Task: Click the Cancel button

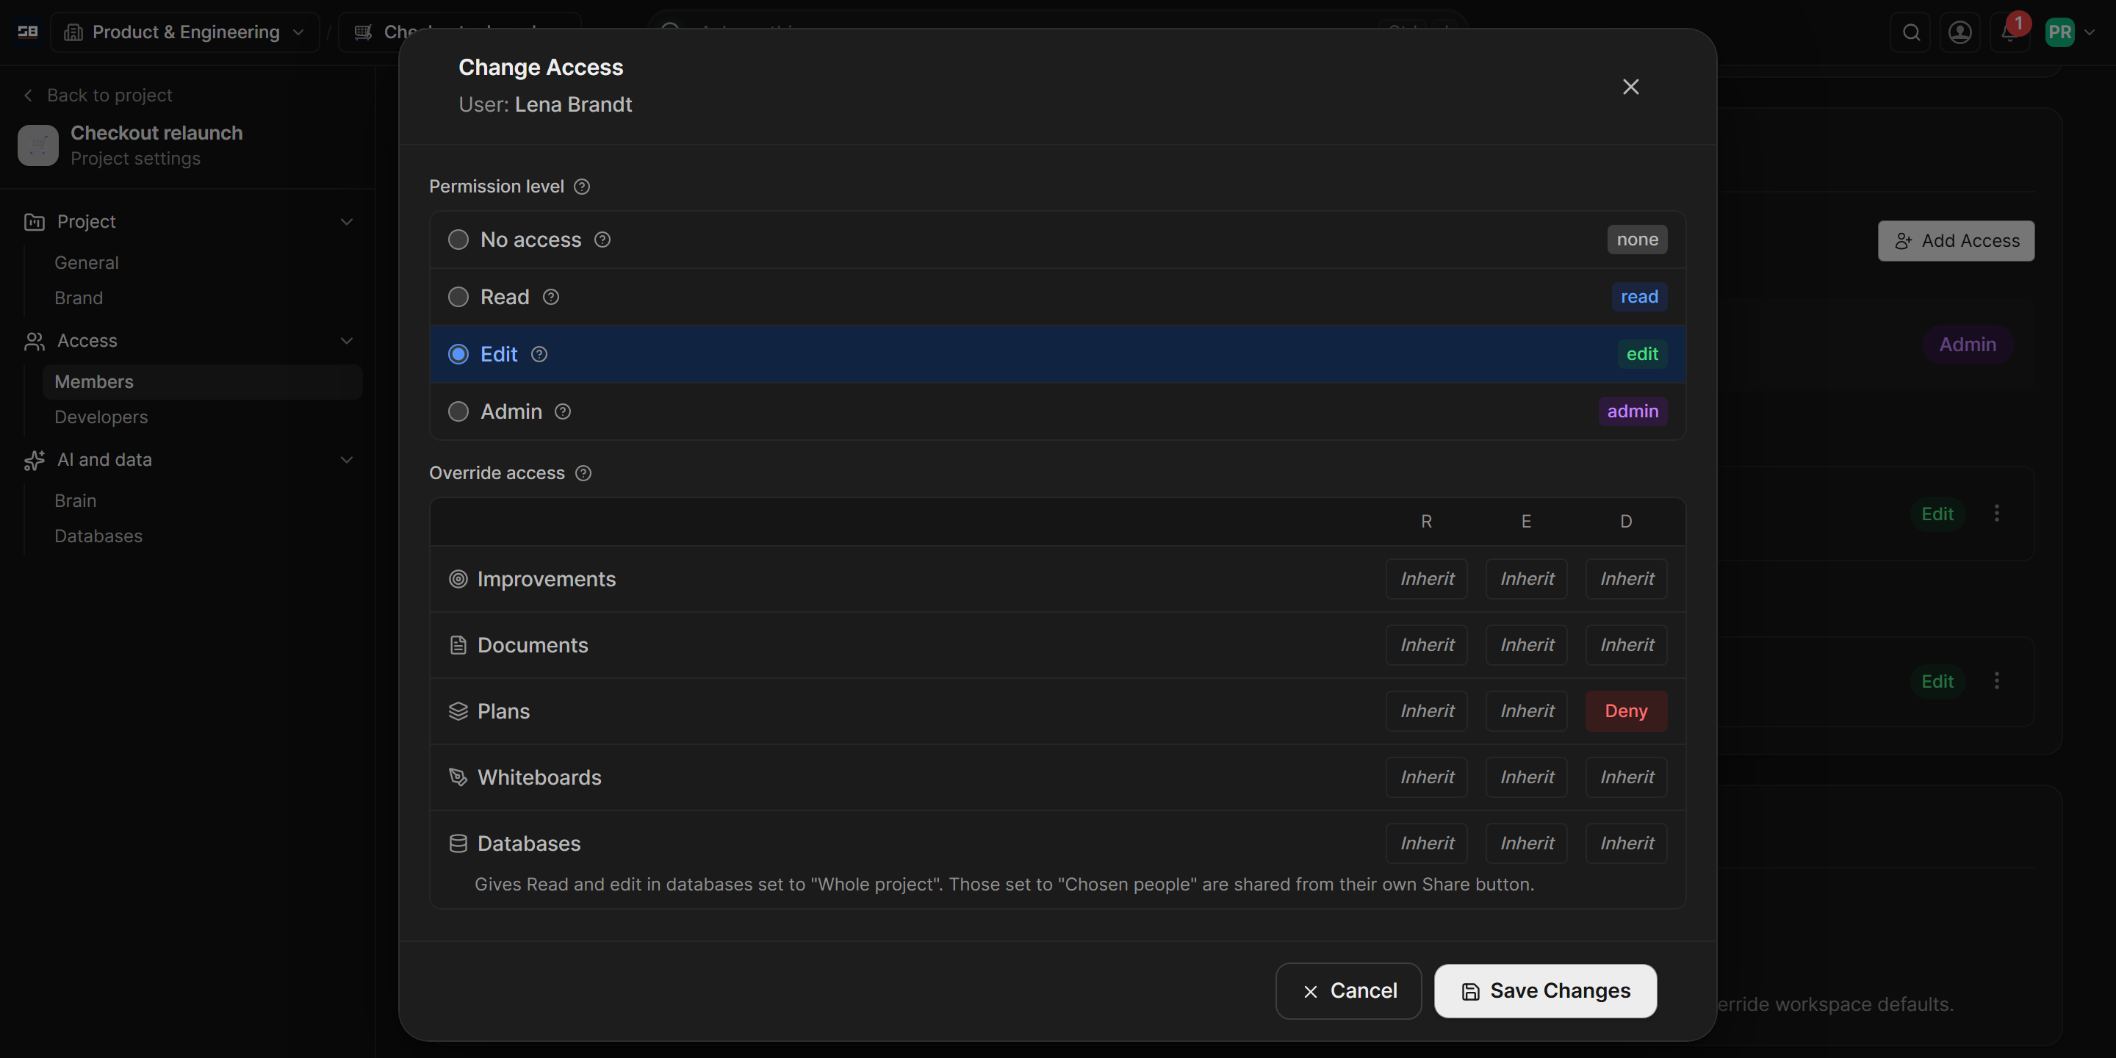Action: (x=1348, y=991)
